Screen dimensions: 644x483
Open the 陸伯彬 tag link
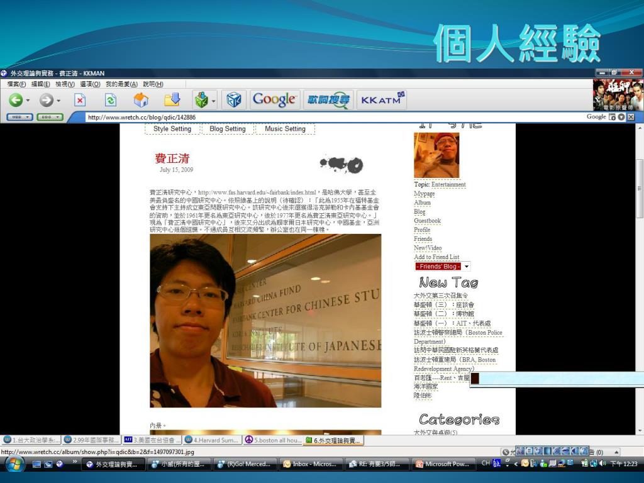[423, 396]
